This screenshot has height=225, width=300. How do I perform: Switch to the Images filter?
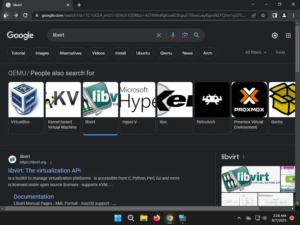pyautogui.click(x=42, y=53)
